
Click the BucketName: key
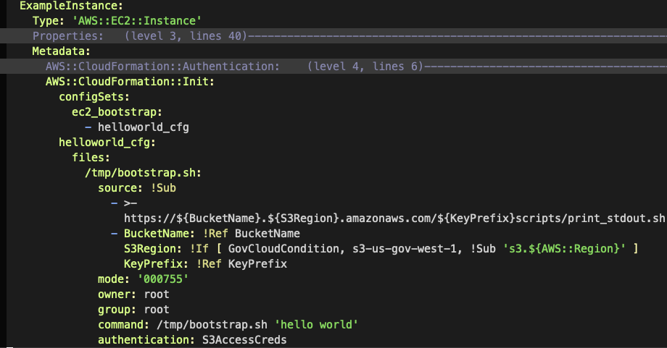(159, 234)
